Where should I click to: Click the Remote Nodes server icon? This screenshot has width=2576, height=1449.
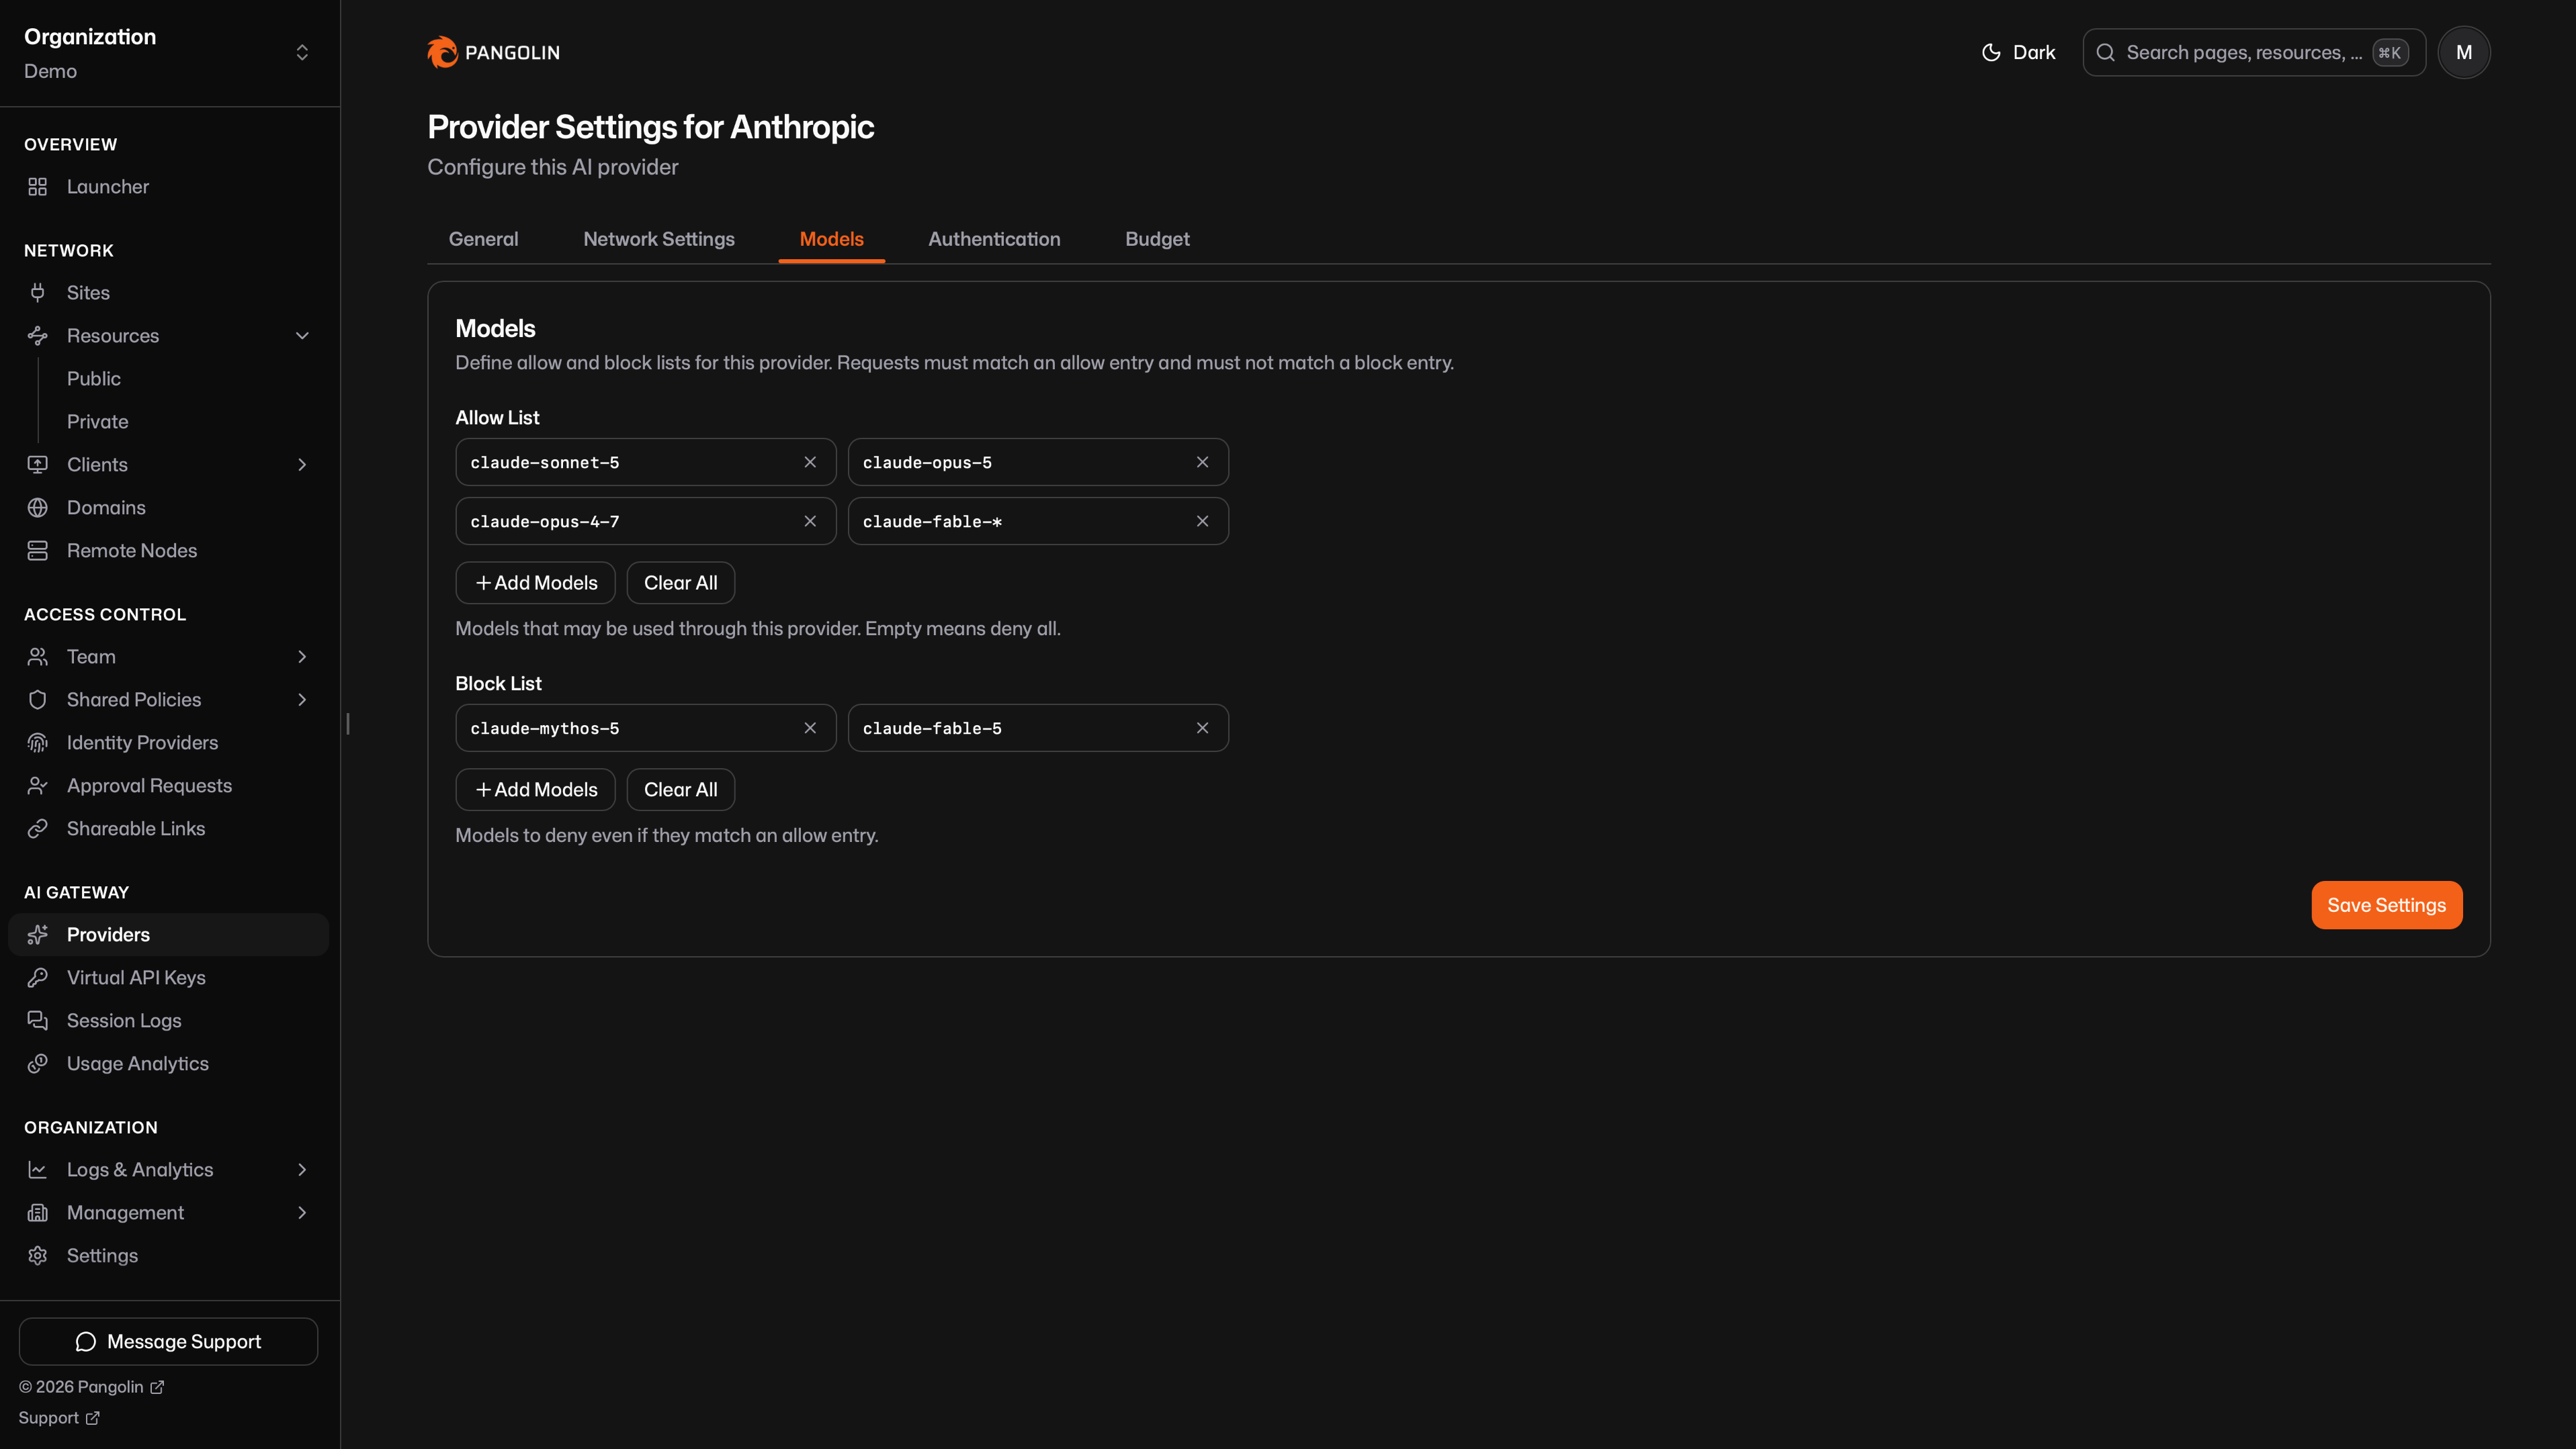click(38, 551)
